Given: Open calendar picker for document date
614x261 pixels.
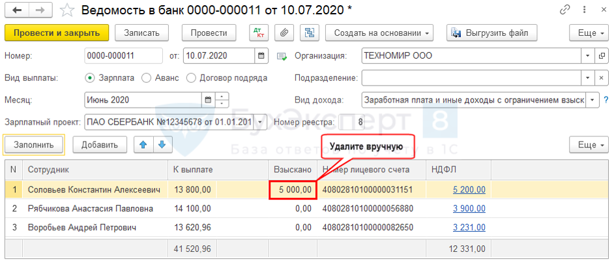Looking at the screenshot, I should coord(261,56).
